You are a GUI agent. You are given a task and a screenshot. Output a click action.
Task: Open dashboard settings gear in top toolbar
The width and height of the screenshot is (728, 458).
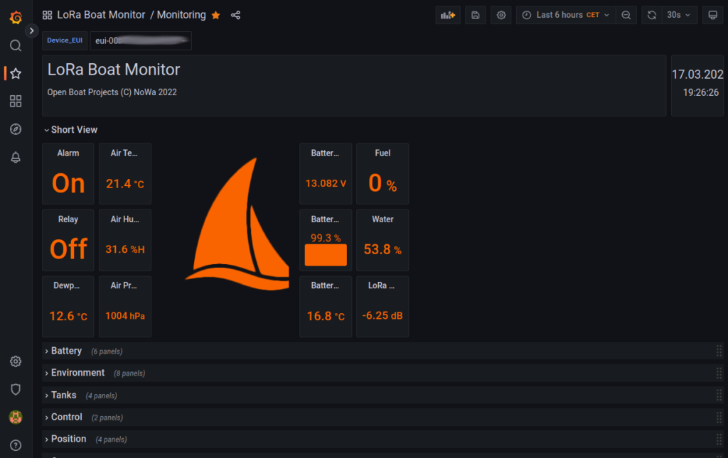pos(500,14)
